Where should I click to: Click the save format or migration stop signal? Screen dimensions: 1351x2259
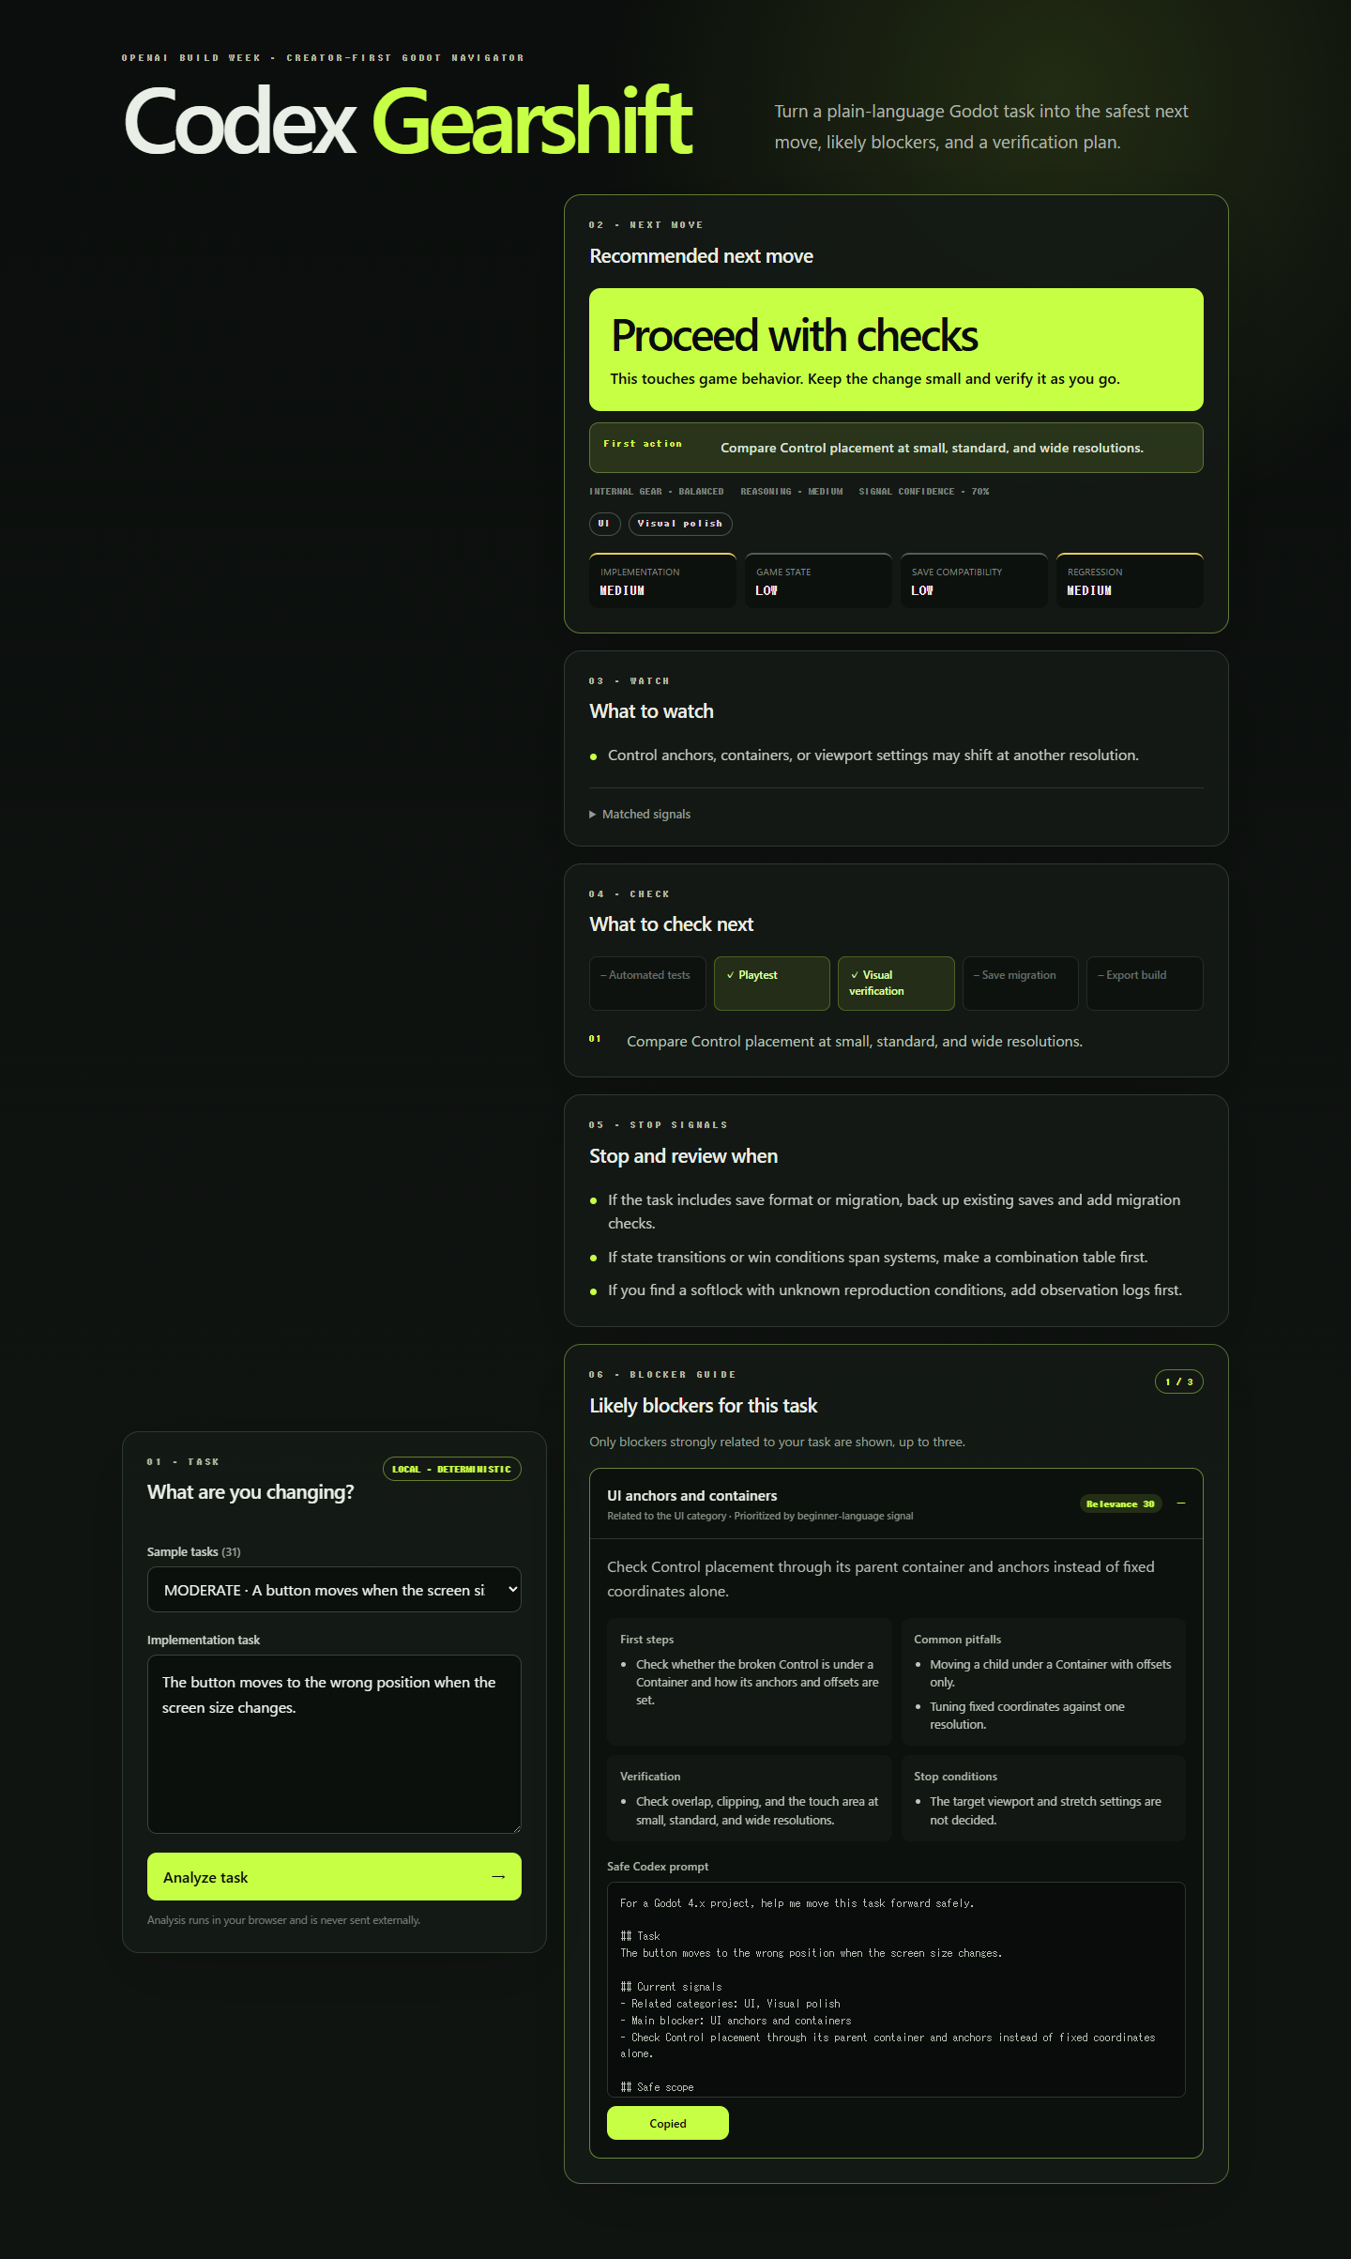coord(894,1212)
